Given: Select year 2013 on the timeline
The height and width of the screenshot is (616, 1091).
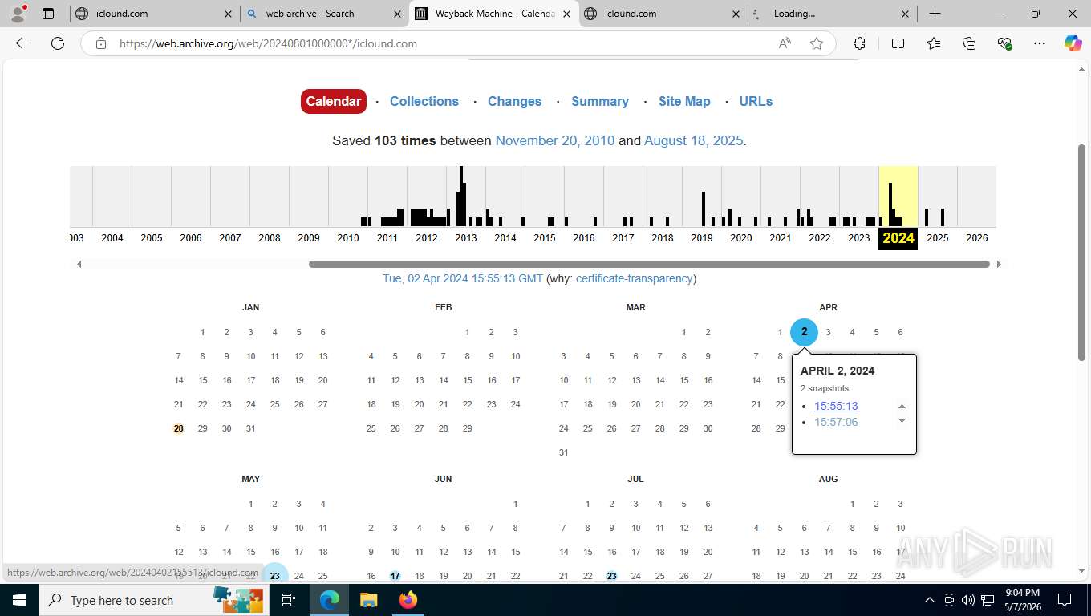Looking at the screenshot, I should (x=466, y=237).
